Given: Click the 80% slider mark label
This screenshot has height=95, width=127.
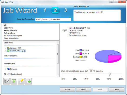Looking at the screenshot, I should pos(98,79).
